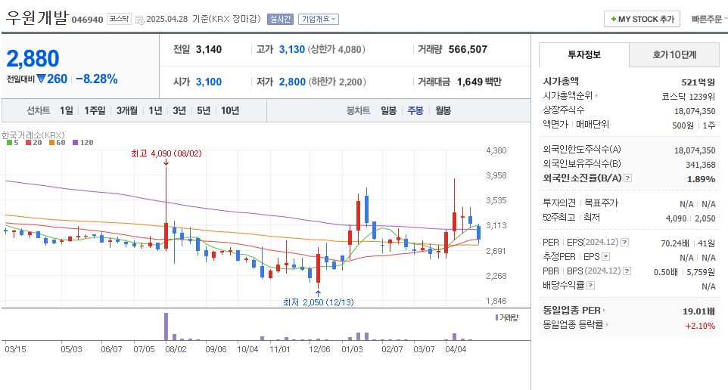Click the purple 120 moving-average legend swatch
Viewport: 728px width, 390px height.
[x=75, y=142]
